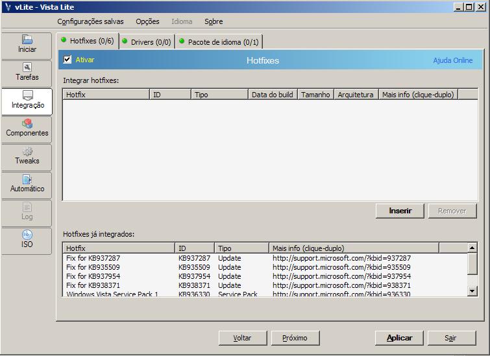Sort upper list by Tipo column
This screenshot has height=356, width=490.
[219, 95]
